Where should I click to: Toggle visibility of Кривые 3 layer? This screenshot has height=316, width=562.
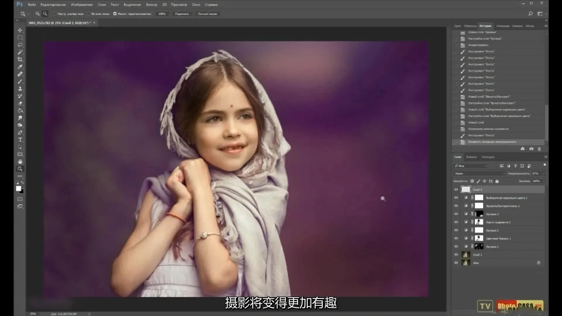tap(456, 214)
